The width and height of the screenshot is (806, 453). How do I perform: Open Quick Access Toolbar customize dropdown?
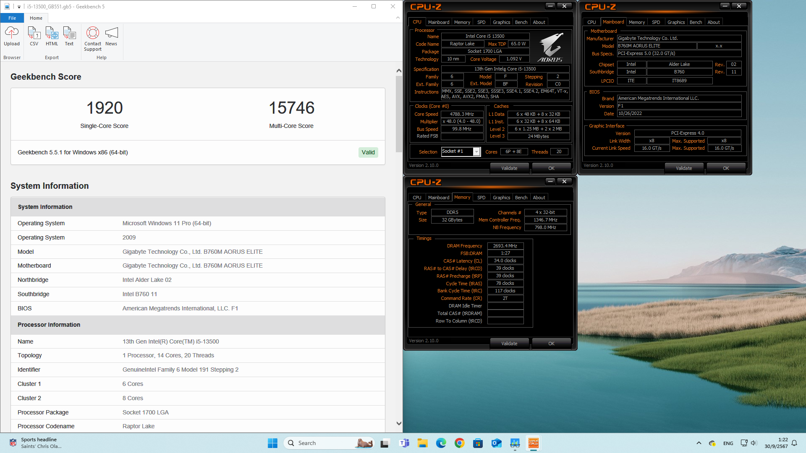pos(19,7)
